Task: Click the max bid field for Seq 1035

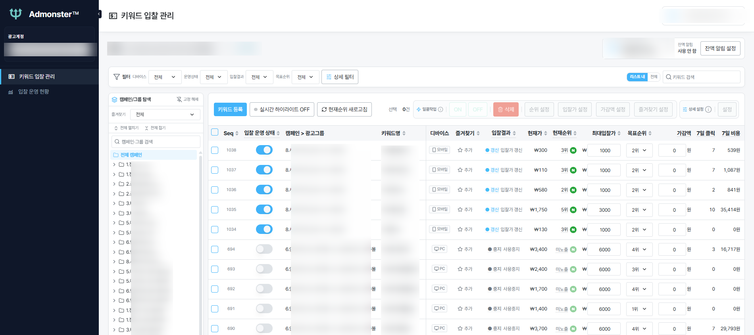Action: [x=604, y=210]
